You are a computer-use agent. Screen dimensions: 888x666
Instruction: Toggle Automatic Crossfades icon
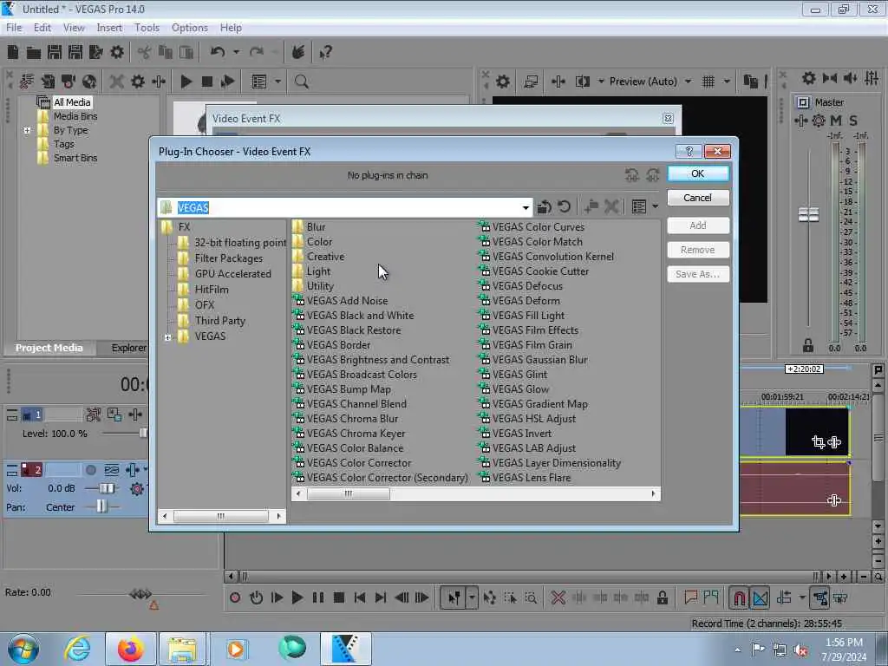point(760,597)
